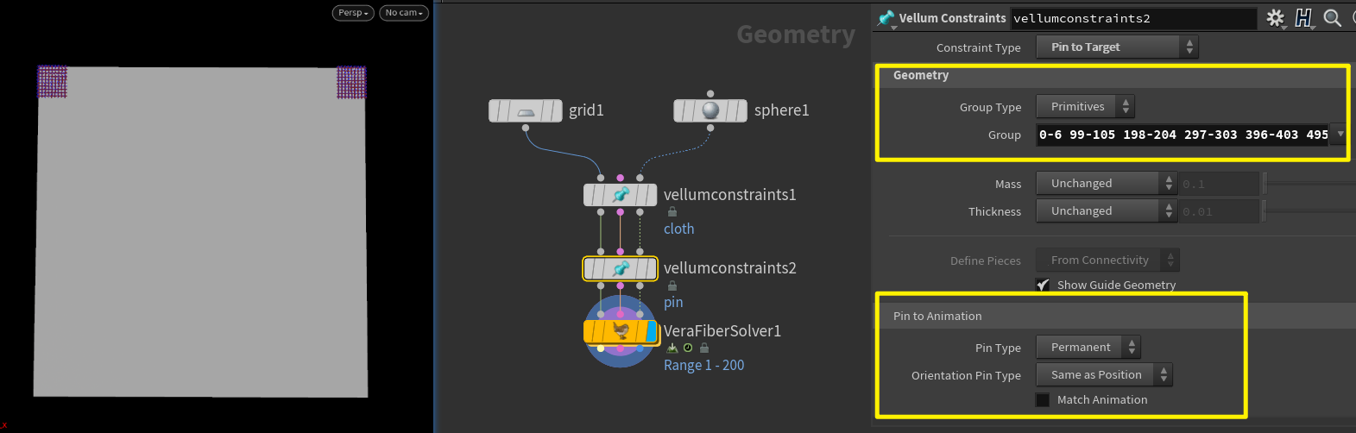Click the sphere1 node name label
The width and height of the screenshot is (1356, 433).
point(781,110)
